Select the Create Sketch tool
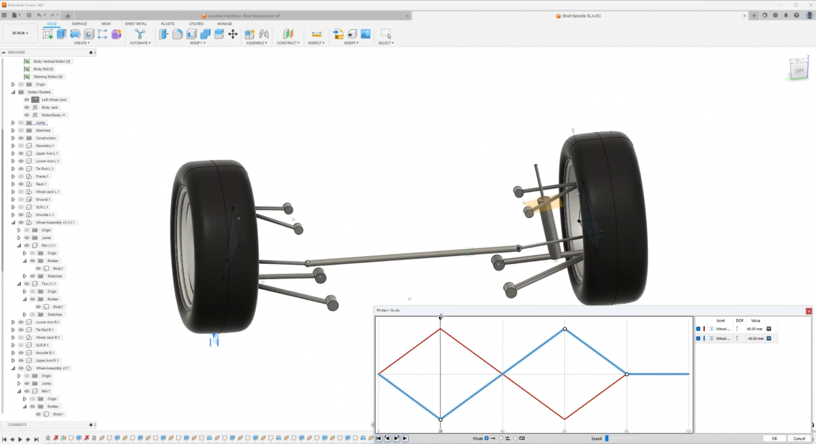This screenshot has height=444, width=816. click(48, 34)
